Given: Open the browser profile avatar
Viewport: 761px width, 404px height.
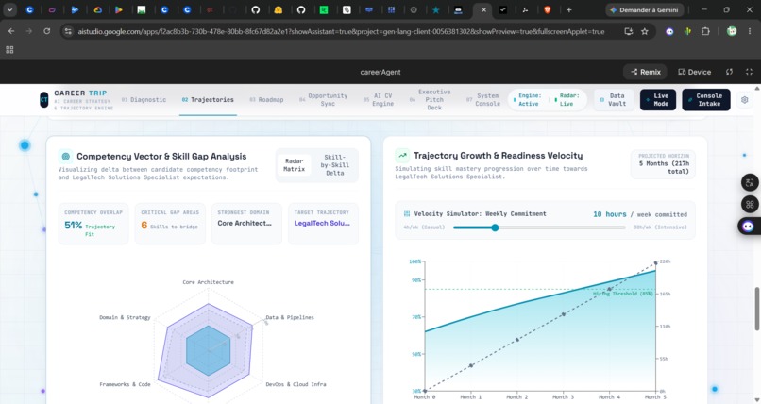Looking at the screenshot, I should click(x=732, y=31).
